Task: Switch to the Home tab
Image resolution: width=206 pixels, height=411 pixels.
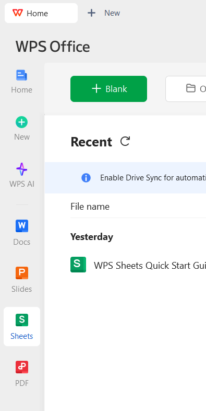Action: point(41,13)
